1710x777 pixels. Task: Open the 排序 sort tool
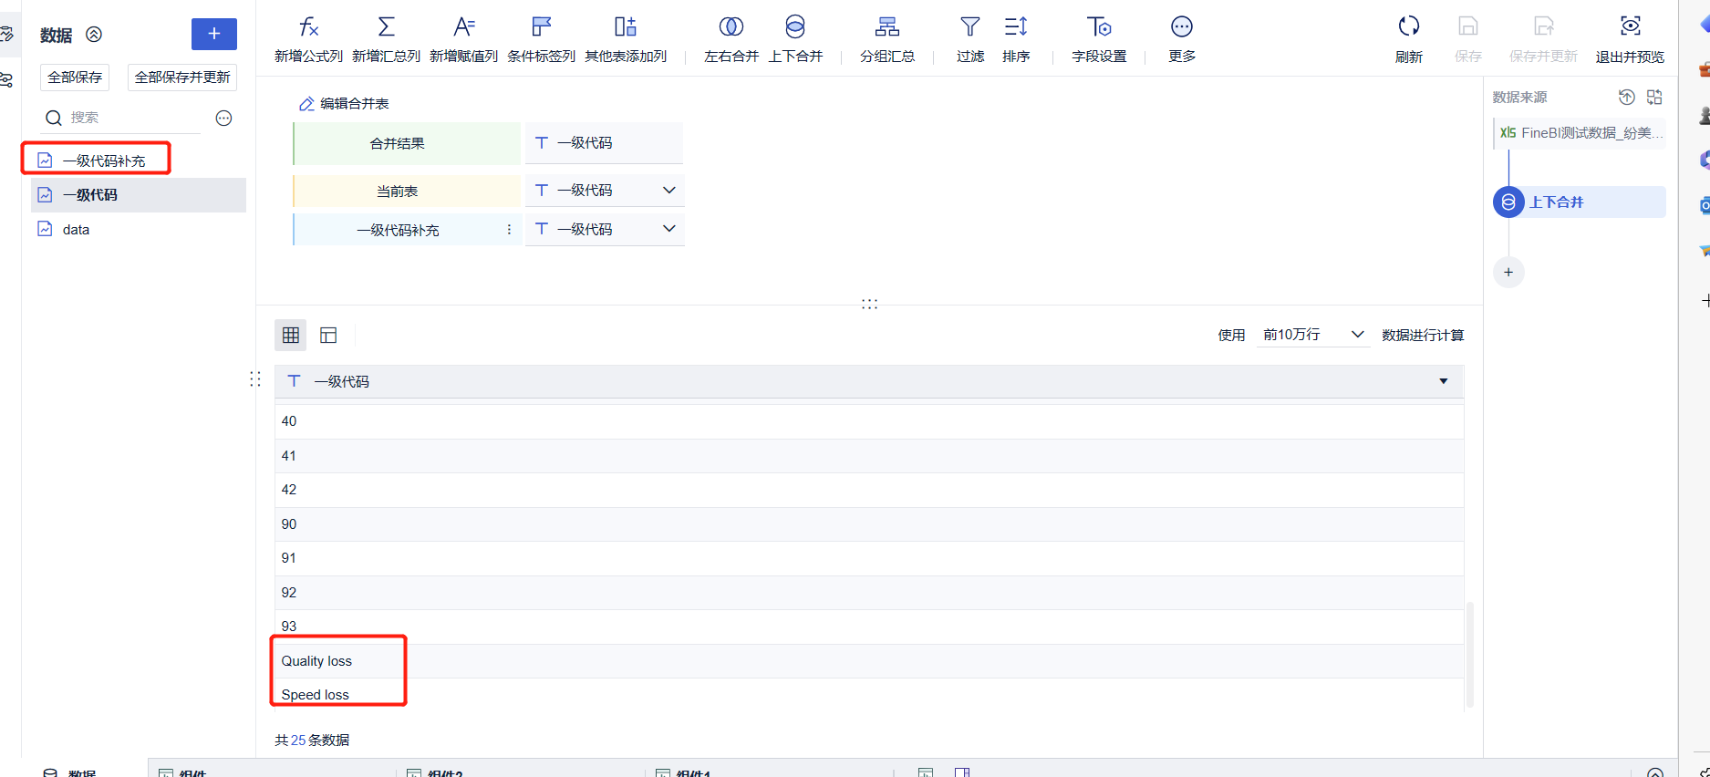(x=1016, y=40)
